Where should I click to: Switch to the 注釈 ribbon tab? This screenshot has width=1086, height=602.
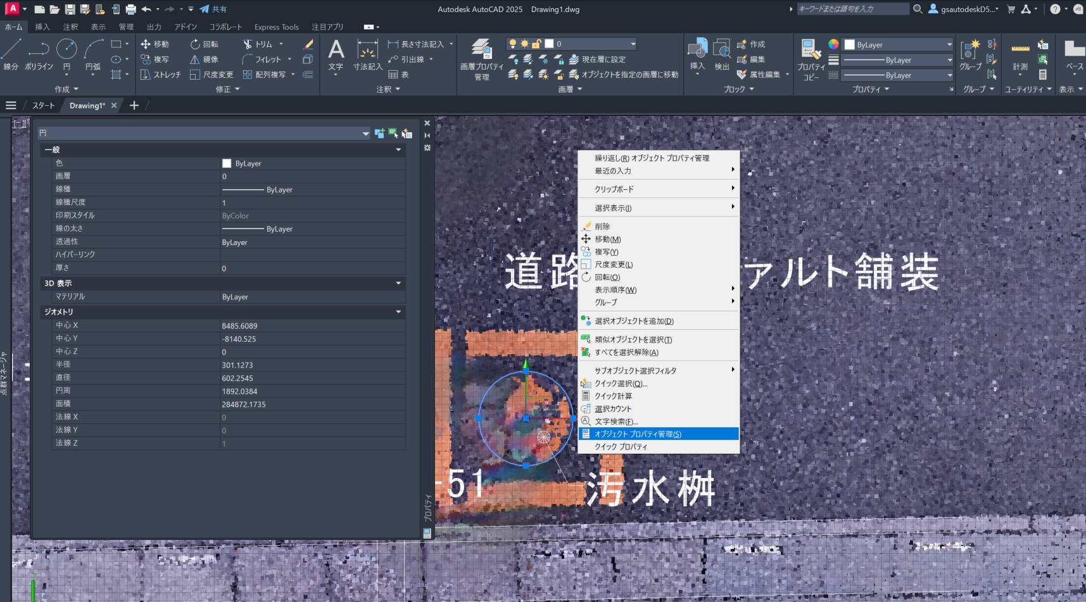point(70,27)
